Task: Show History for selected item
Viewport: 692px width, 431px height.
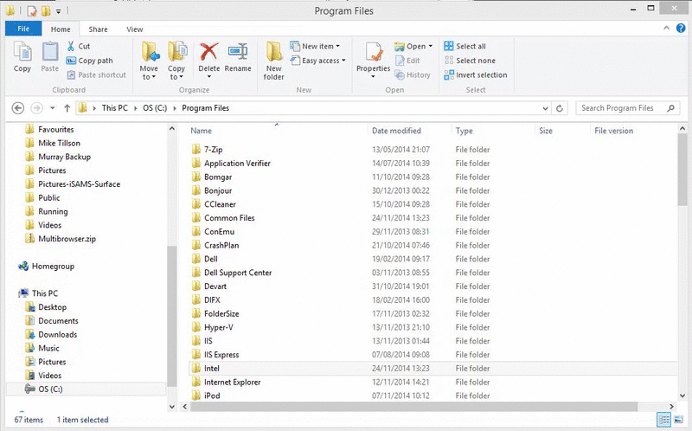Action: tap(413, 75)
